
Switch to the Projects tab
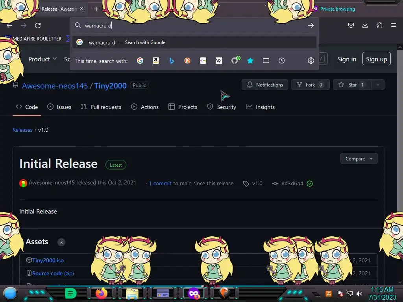[x=183, y=107]
